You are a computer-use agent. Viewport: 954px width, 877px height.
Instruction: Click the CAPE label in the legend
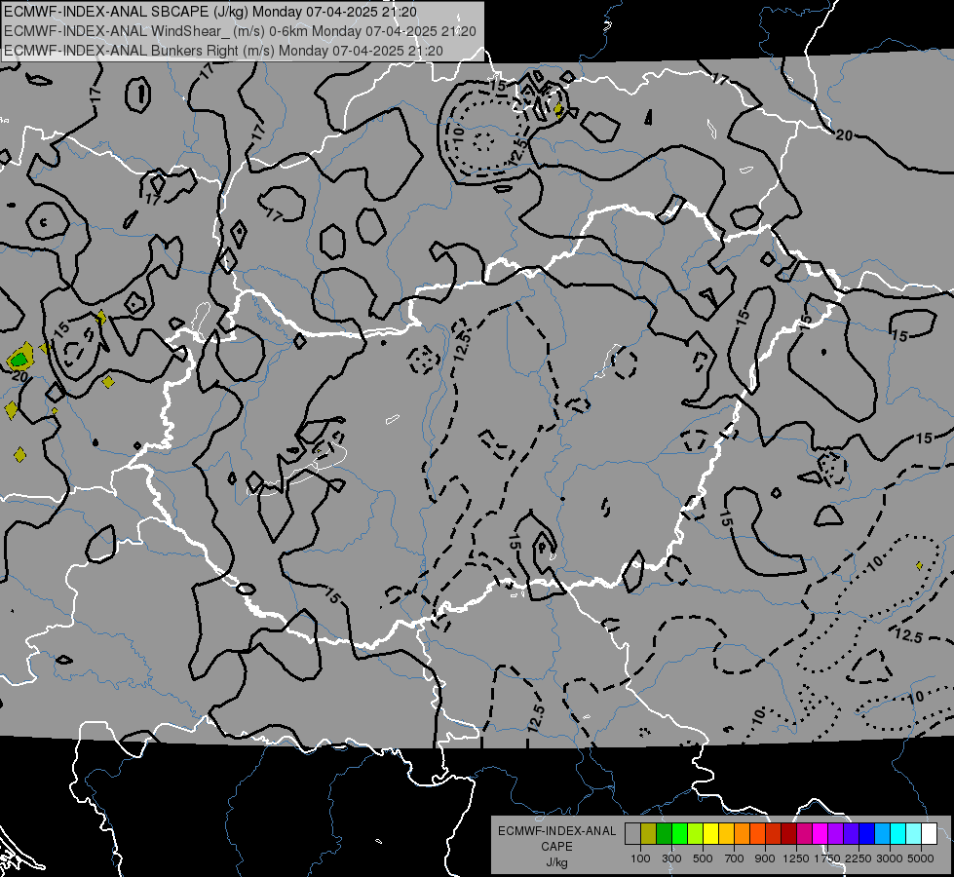tap(556, 847)
